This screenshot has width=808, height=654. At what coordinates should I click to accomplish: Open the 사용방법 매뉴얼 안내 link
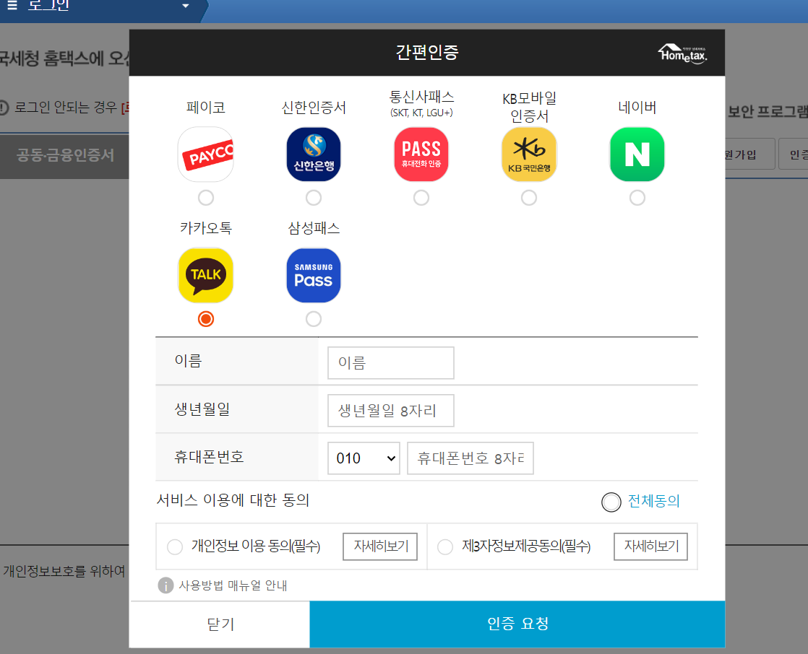(x=233, y=585)
